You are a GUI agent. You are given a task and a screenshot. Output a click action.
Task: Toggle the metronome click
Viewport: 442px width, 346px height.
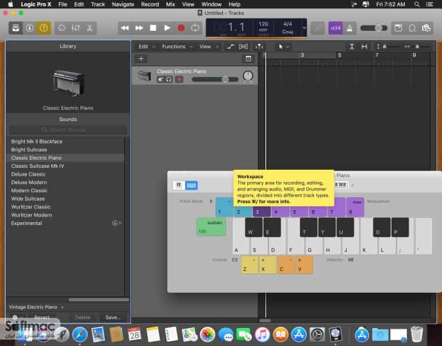[350, 28]
